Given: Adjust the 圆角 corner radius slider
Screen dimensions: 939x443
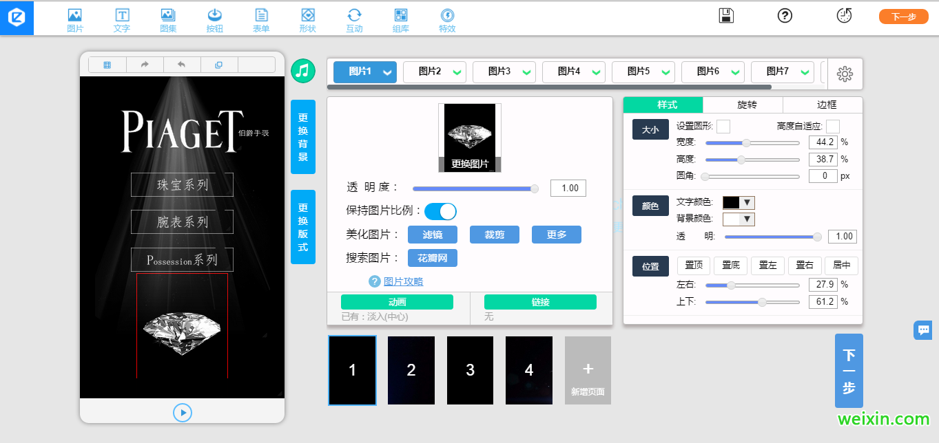Looking at the screenshot, I should point(752,176).
